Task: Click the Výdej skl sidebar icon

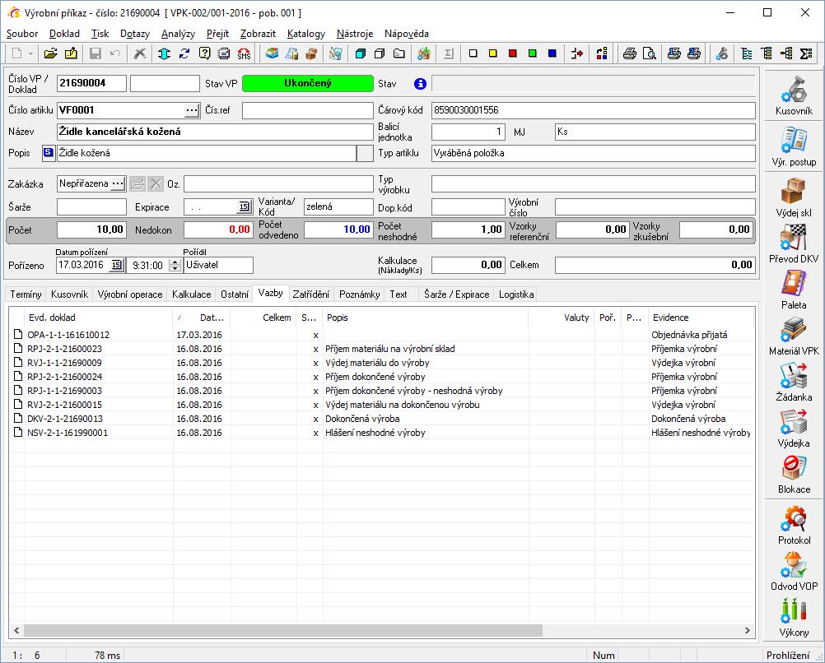Action: (x=794, y=197)
